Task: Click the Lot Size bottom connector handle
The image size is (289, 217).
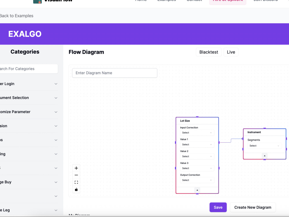Action: click(x=197, y=194)
